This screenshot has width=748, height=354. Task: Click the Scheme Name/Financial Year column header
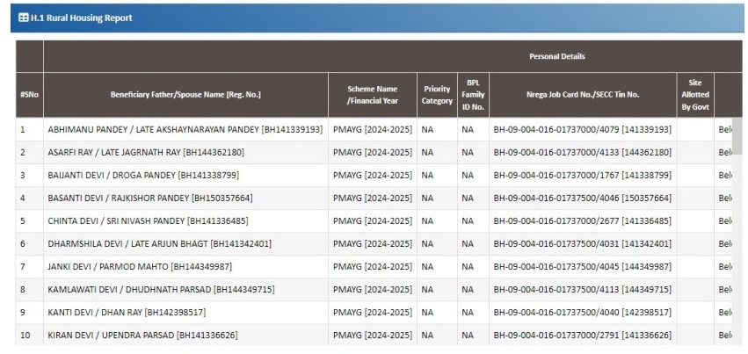tap(373, 94)
